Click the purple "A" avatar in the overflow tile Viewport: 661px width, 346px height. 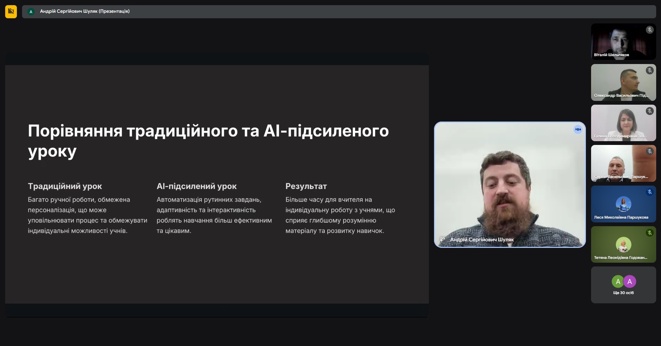click(629, 282)
